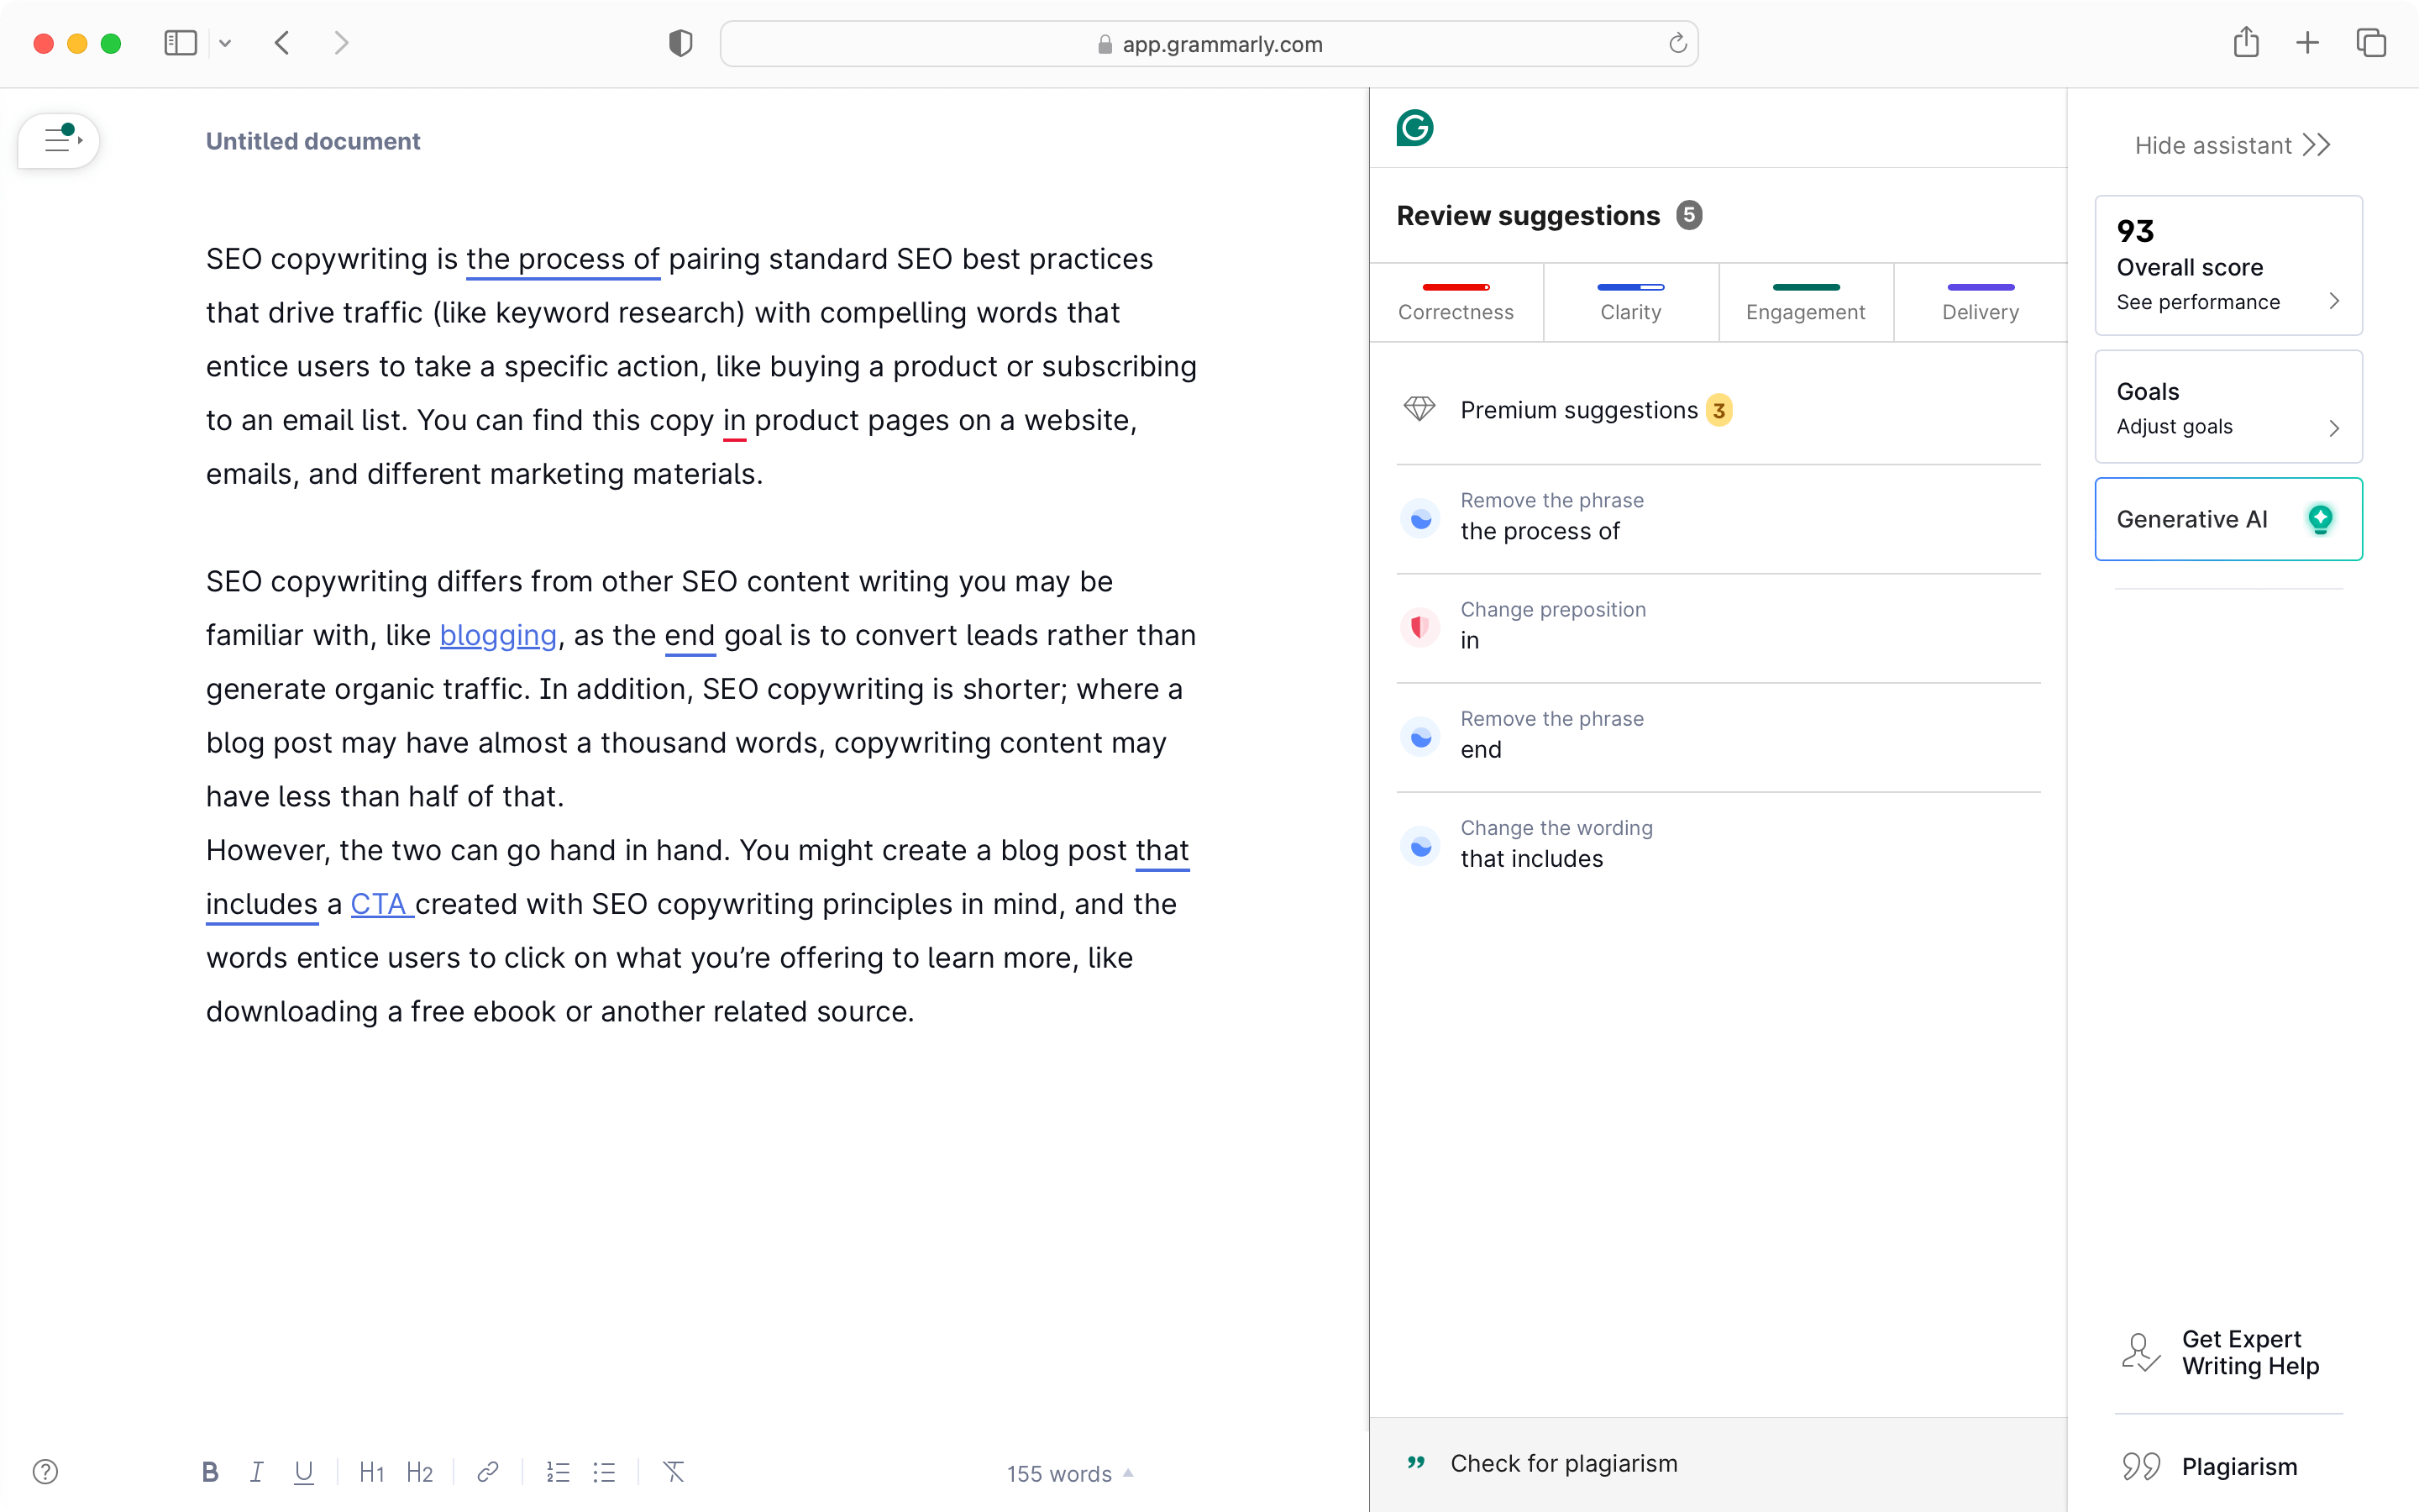Open 'Remove the phrase: end' suggestion
This screenshot has height=1512, width=2419.
tap(1718, 737)
